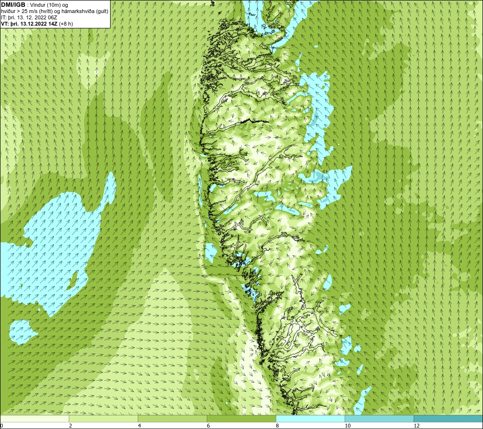483x429 pixels.
Task: Click the scale label '2'
Action: click(x=71, y=426)
